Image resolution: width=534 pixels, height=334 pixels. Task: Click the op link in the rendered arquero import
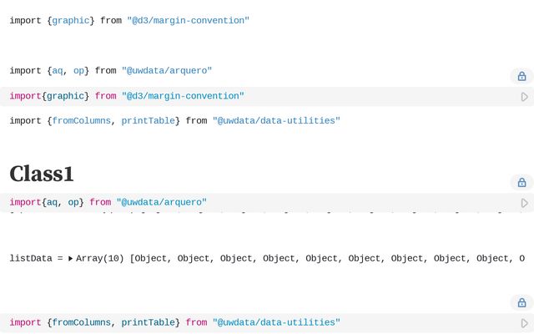point(78,70)
